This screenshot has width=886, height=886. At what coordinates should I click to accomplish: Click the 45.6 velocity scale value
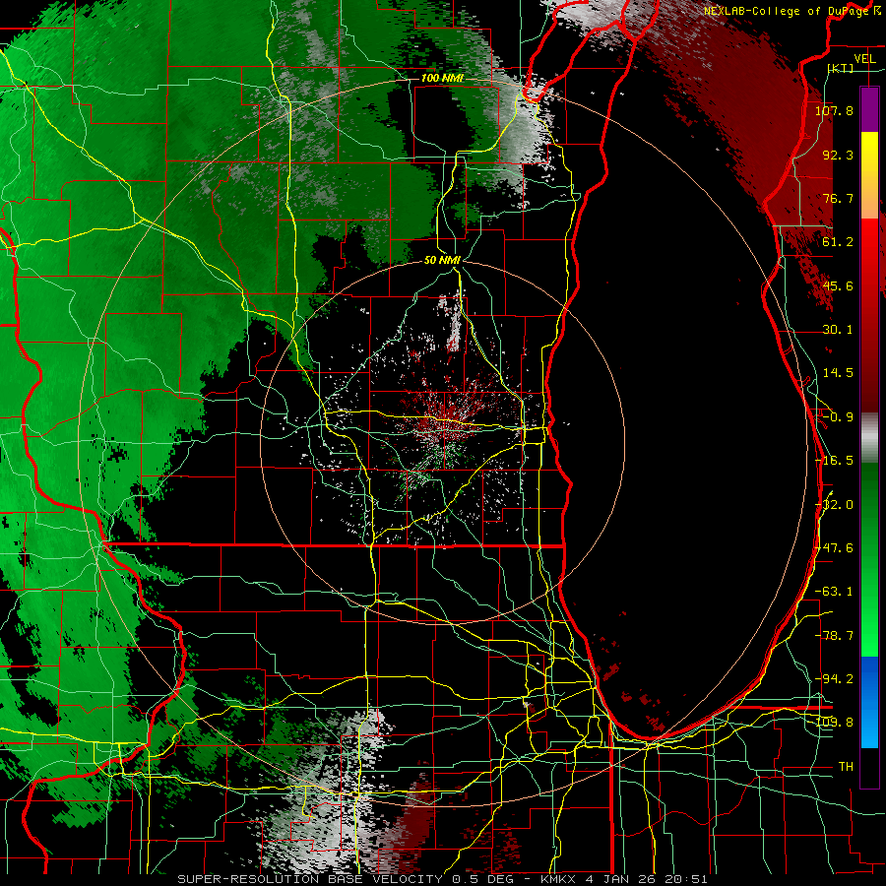click(838, 285)
